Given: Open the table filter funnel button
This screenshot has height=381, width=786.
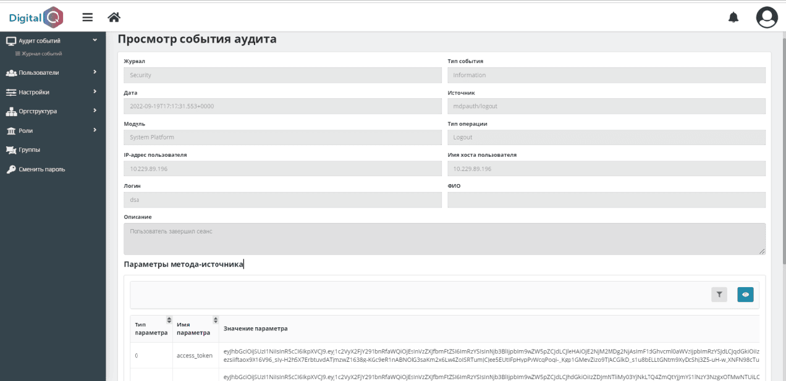Looking at the screenshot, I should pos(719,295).
